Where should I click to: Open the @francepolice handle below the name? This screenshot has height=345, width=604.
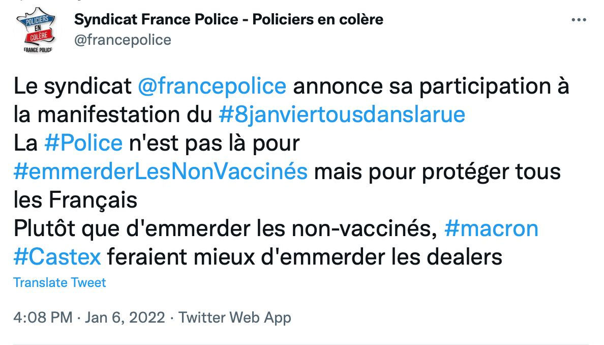coord(123,40)
